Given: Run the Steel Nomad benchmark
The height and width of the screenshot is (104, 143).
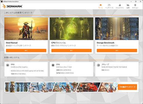Looking at the screenshot, I should pos(26,51).
